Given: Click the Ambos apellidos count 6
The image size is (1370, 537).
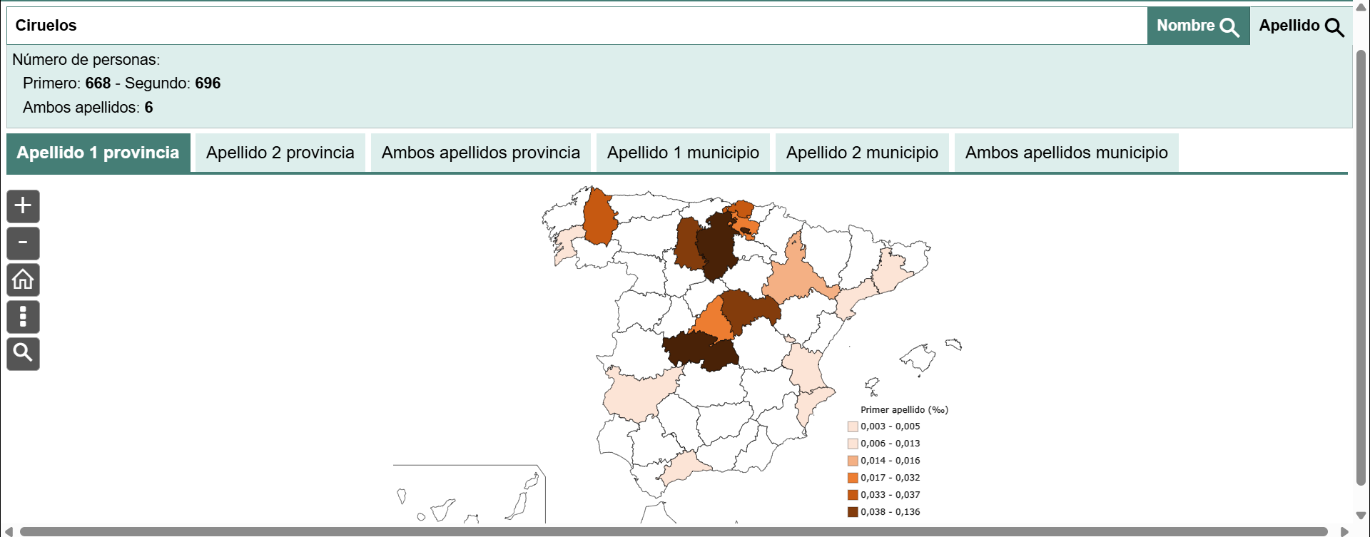Looking at the screenshot, I should click(148, 108).
